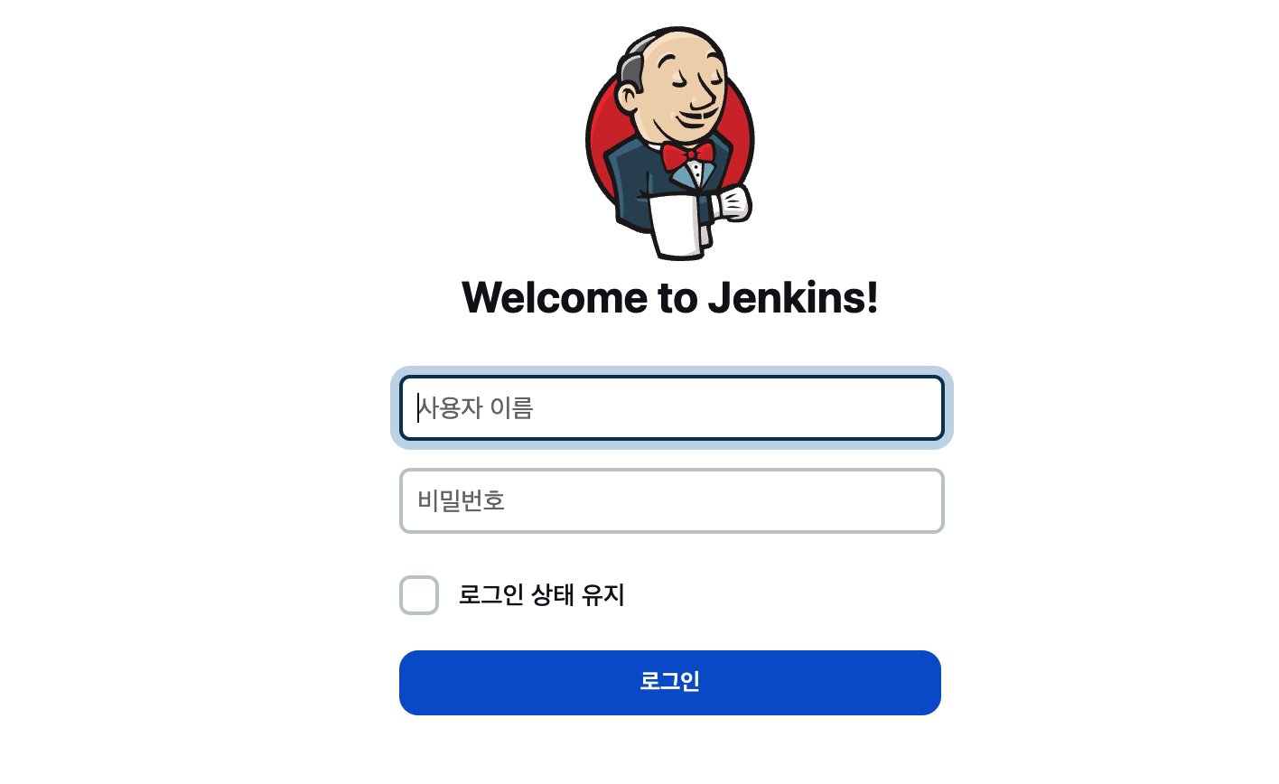Click 비밀번호 placeholder text

[x=462, y=500]
